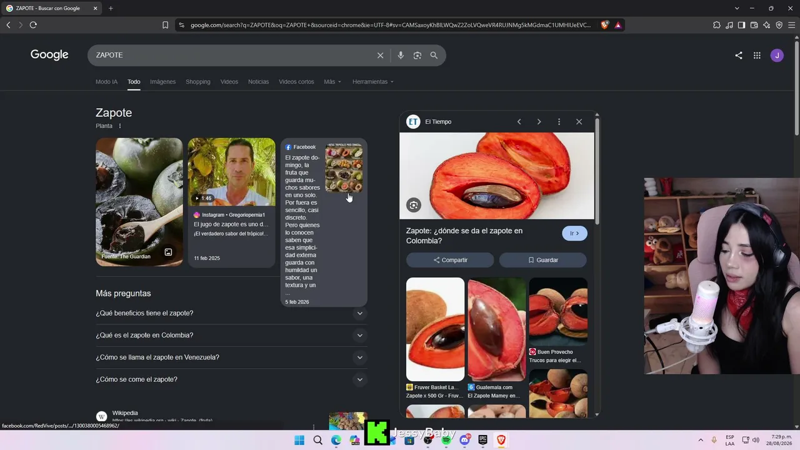Open the 'Más' search filter dropdown
Image resolution: width=800 pixels, height=450 pixels.
pyautogui.click(x=332, y=82)
